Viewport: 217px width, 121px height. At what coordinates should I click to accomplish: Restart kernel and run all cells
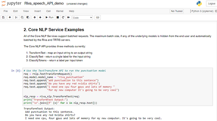pyautogui.click(x=69, y=18)
